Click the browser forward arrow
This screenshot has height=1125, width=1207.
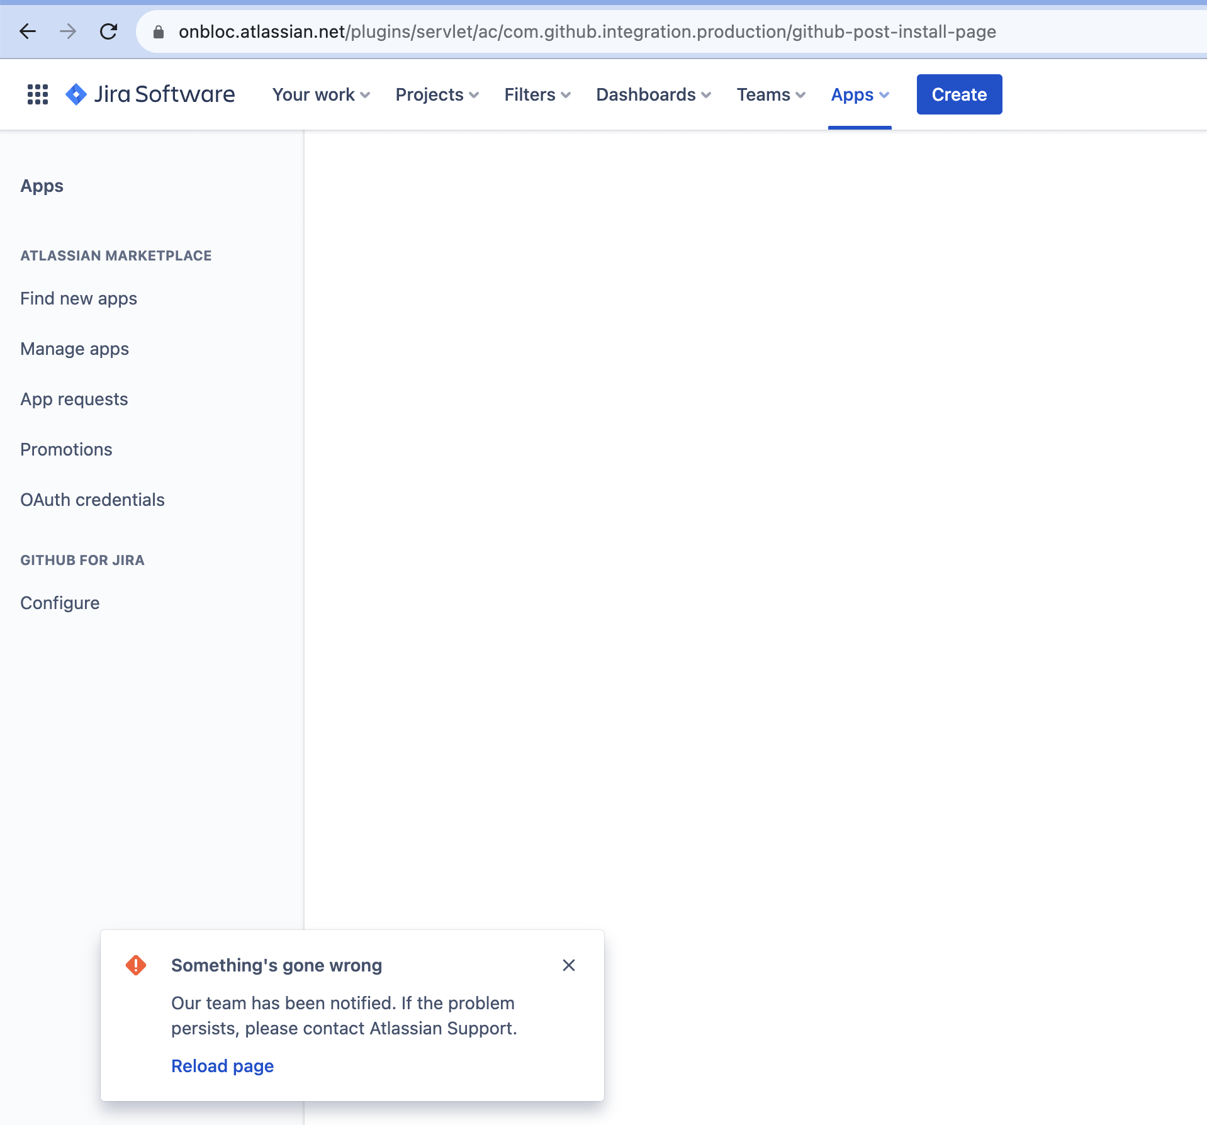click(x=68, y=31)
